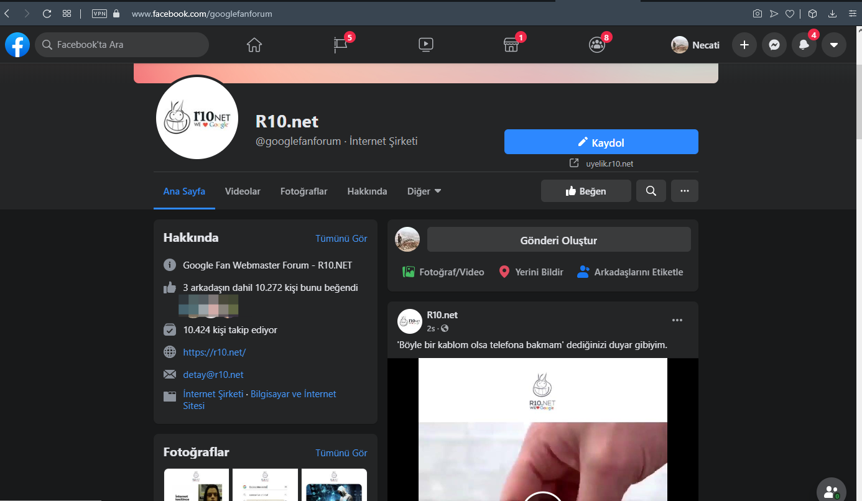Reload the page
Screen dimensions: 862x501
47,13
